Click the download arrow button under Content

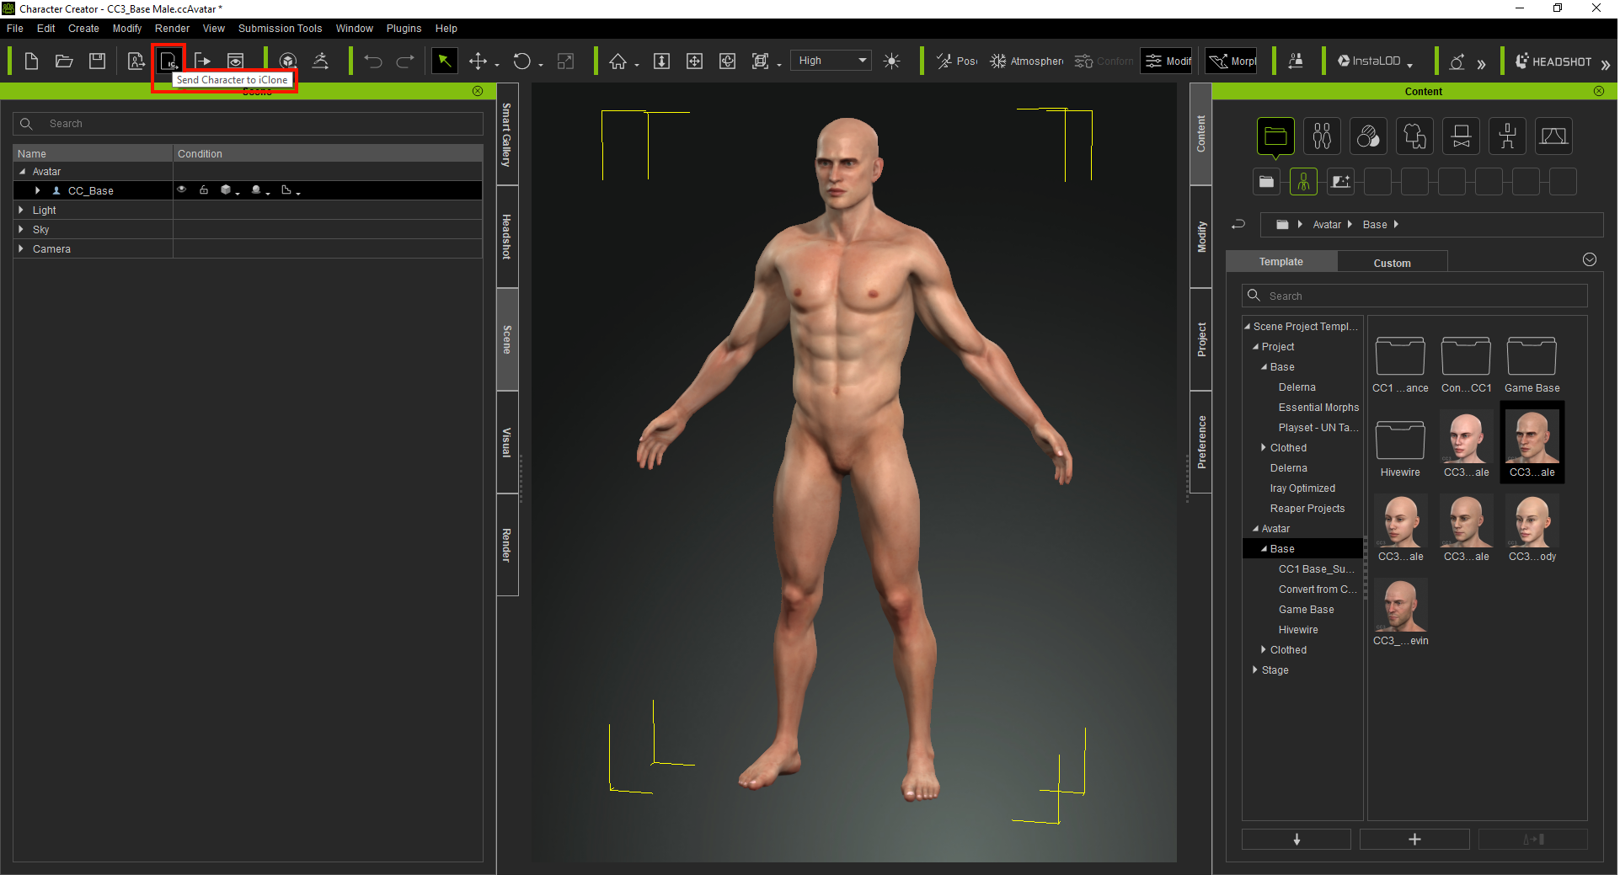(1297, 840)
